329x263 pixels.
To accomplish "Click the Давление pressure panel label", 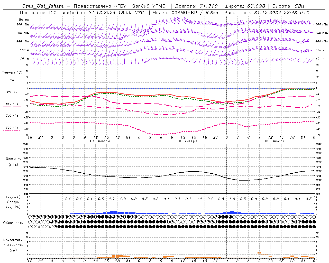I will coord(13,159).
